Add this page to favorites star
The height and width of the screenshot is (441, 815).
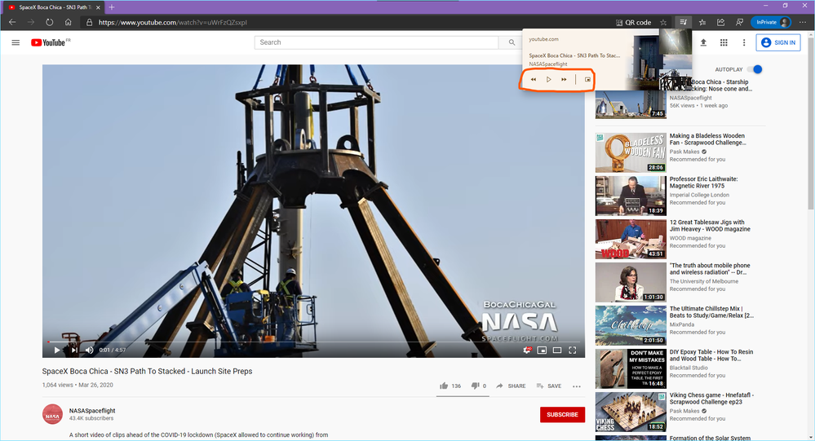click(x=663, y=22)
